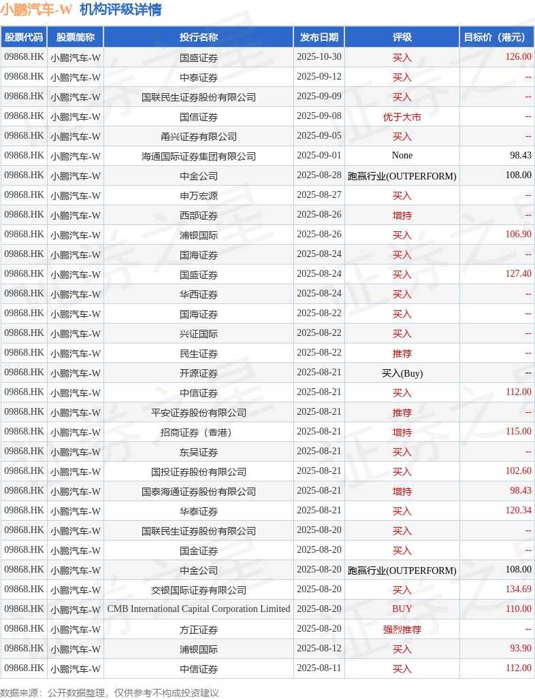Select the 东吴证券 cell
Viewport: 535px width, 699px height.
pos(199,452)
